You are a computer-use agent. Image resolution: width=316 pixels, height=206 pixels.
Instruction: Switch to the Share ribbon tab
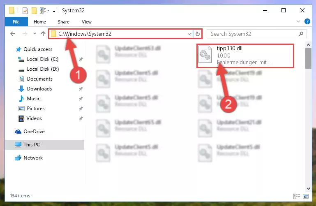63,22
